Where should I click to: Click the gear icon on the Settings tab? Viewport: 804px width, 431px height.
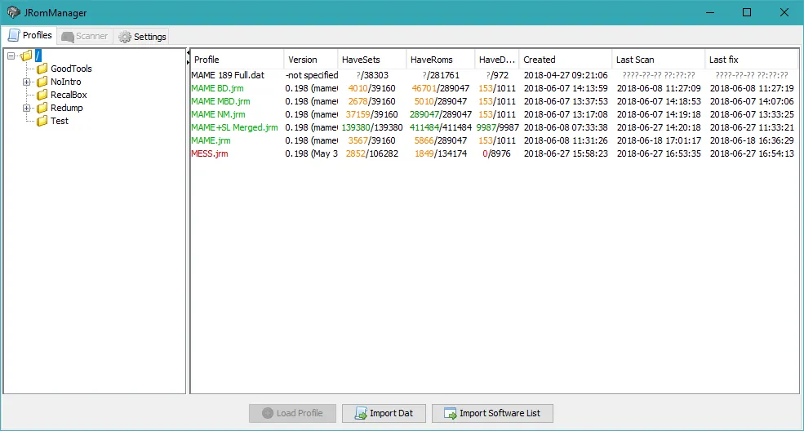[x=125, y=37]
